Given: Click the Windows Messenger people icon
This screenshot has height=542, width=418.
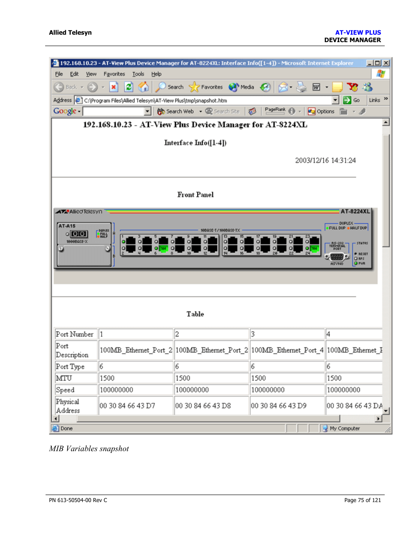Looking at the screenshot, I should [x=368, y=87].
